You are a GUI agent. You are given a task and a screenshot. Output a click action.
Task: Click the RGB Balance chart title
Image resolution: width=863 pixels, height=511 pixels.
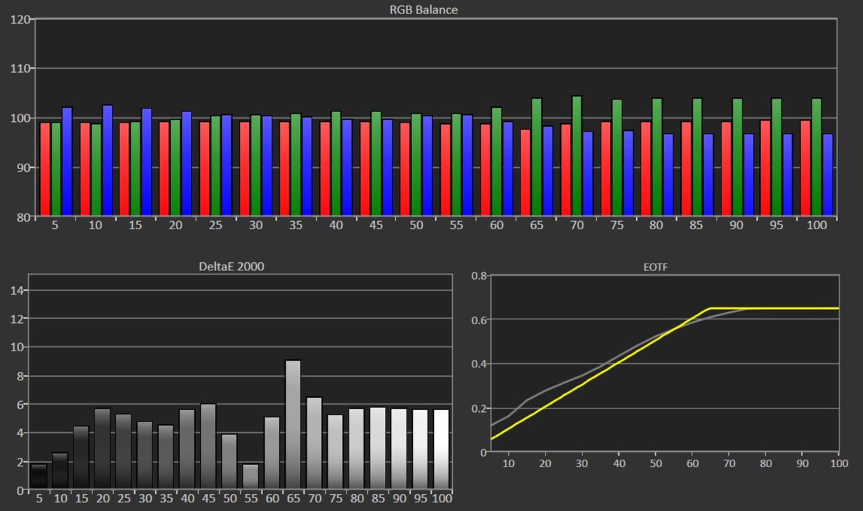tap(423, 9)
